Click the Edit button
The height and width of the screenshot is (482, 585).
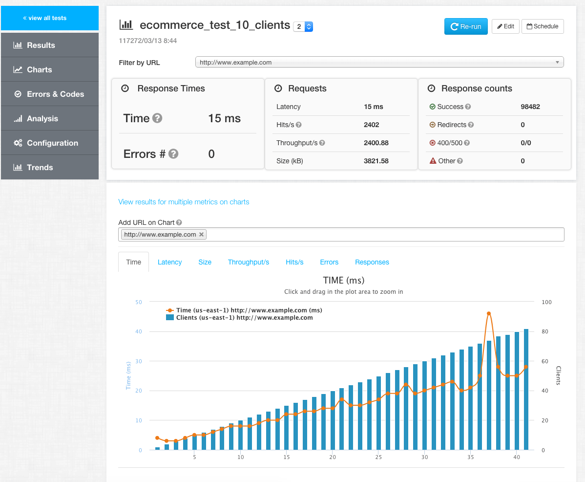coord(505,26)
